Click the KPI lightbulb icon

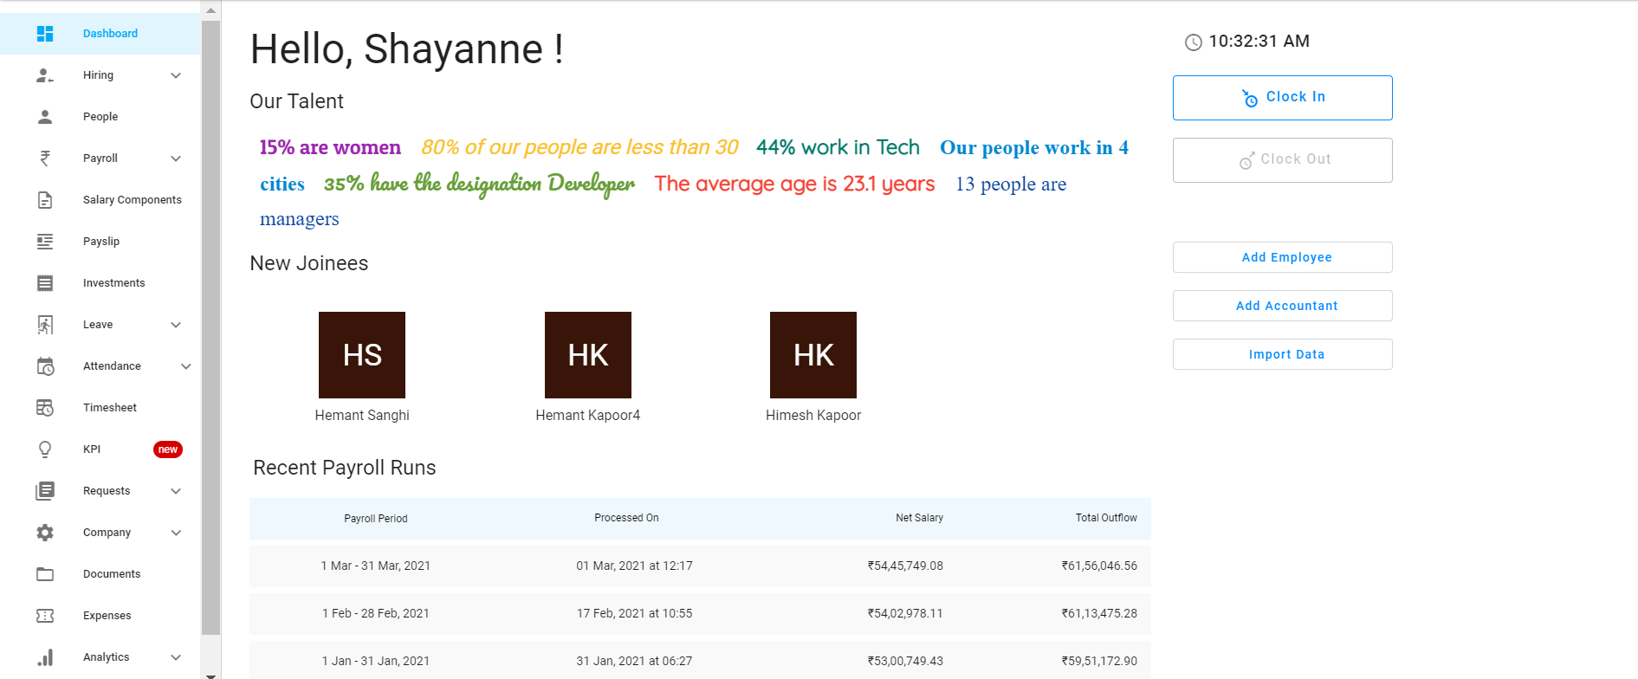45,449
